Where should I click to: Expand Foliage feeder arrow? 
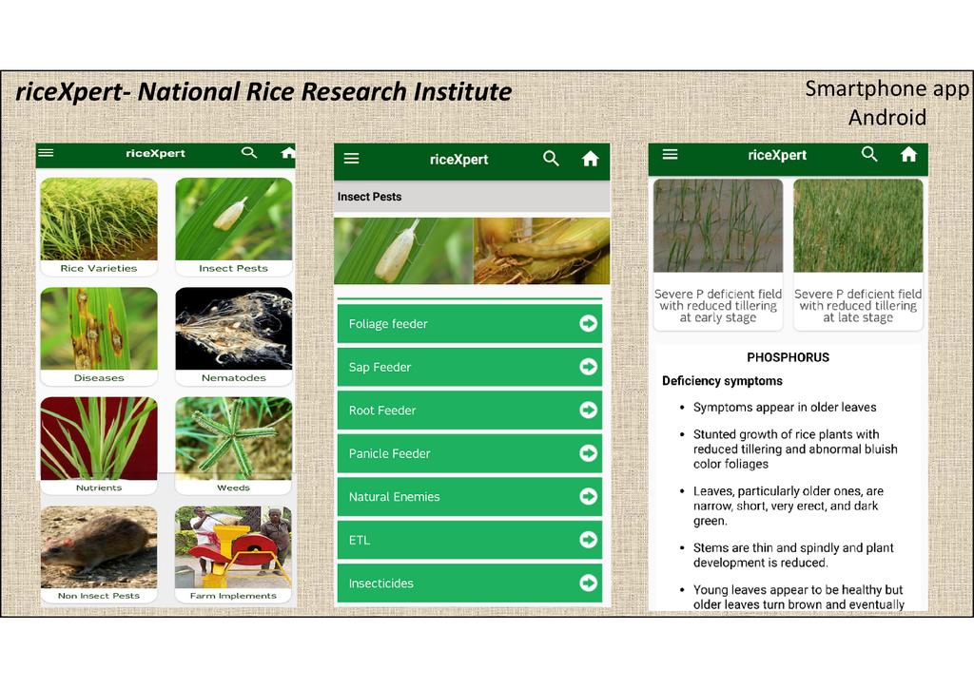pos(588,323)
